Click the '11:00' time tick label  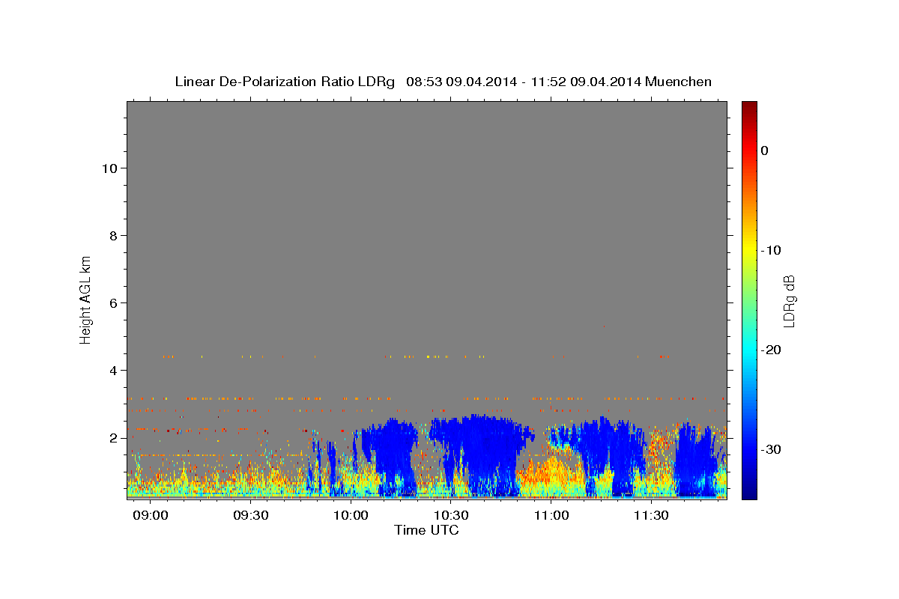click(551, 516)
